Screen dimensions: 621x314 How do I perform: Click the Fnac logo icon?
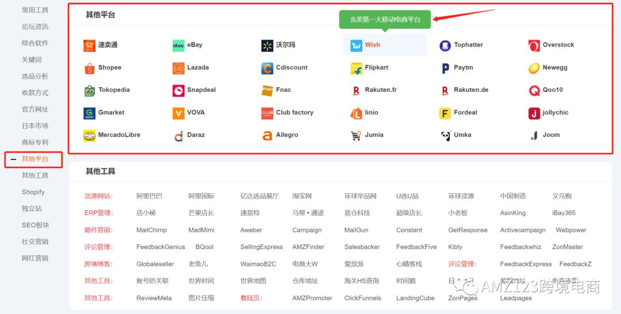tap(267, 91)
